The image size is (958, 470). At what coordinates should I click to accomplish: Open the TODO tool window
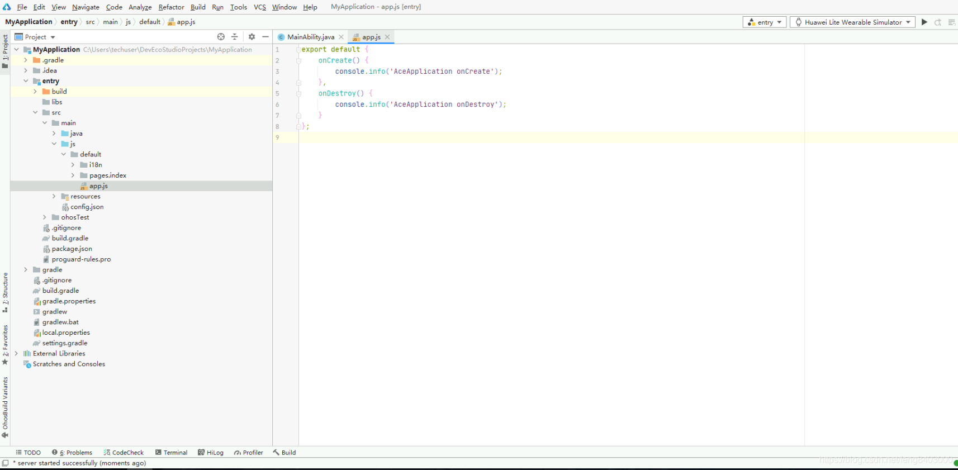[28, 453]
